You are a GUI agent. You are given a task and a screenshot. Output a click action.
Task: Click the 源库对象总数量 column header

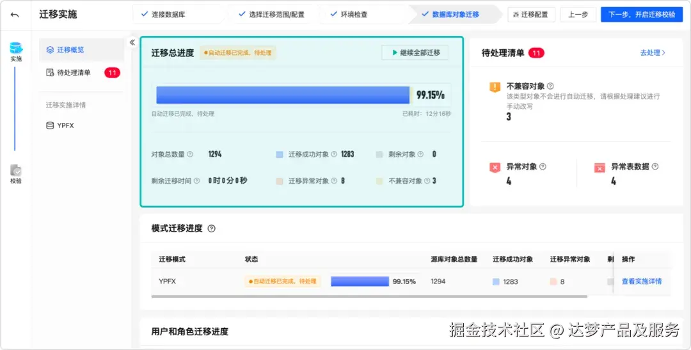454,259
